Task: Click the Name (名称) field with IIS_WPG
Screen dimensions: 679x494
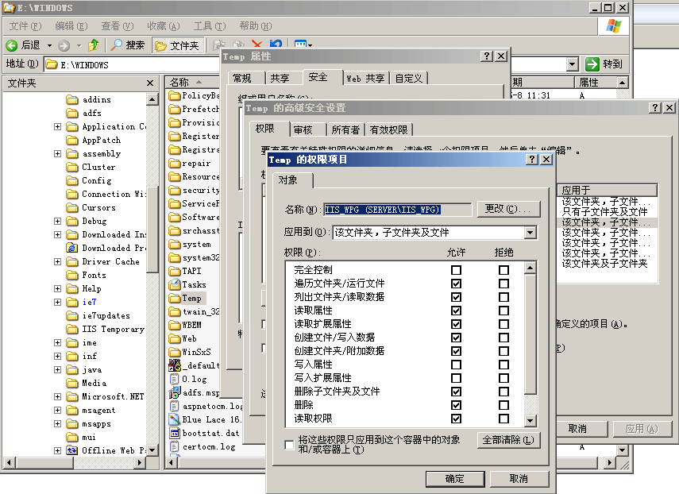Action: pyautogui.click(x=398, y=210)
